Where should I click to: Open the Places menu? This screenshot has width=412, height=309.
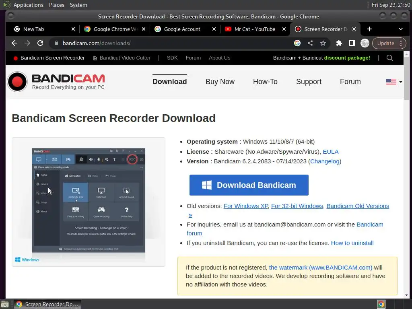tap(56, 5)
